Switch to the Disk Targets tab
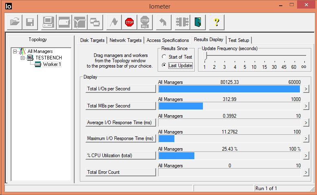317x195 pixels. (92, 40)
